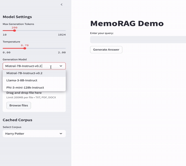Click the Max Generation Tokens slider handle
This screenshot has height=166, width=186.
tap(14, 30)
